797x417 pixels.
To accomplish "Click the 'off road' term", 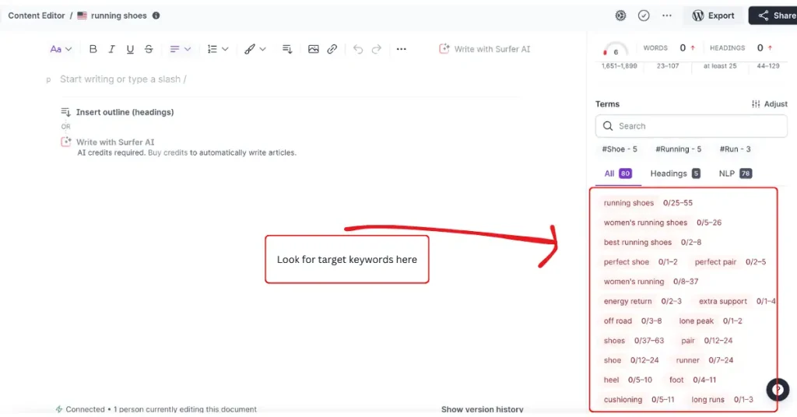I will point(617,321).
